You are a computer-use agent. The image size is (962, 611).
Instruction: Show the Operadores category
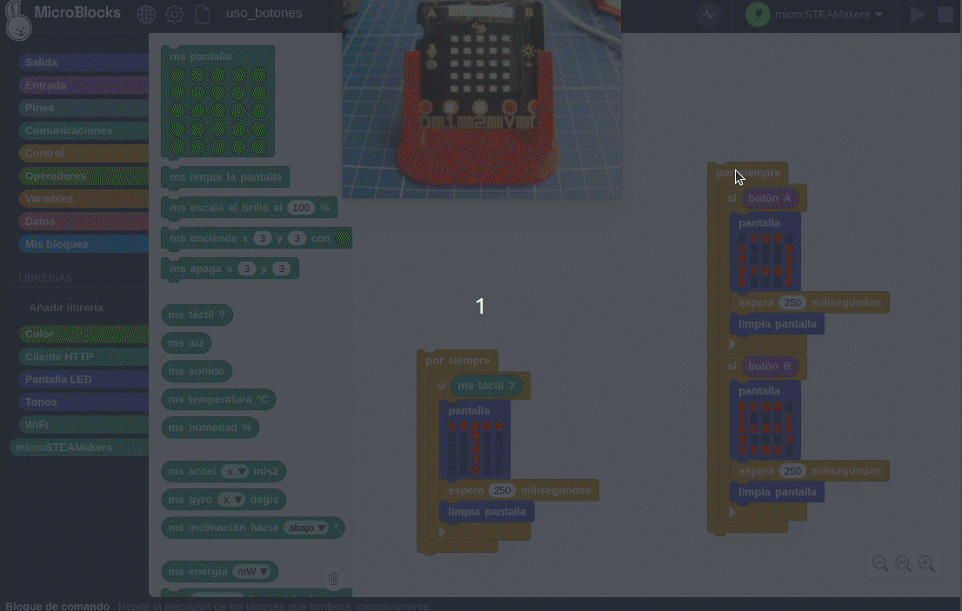click(84, 176)
